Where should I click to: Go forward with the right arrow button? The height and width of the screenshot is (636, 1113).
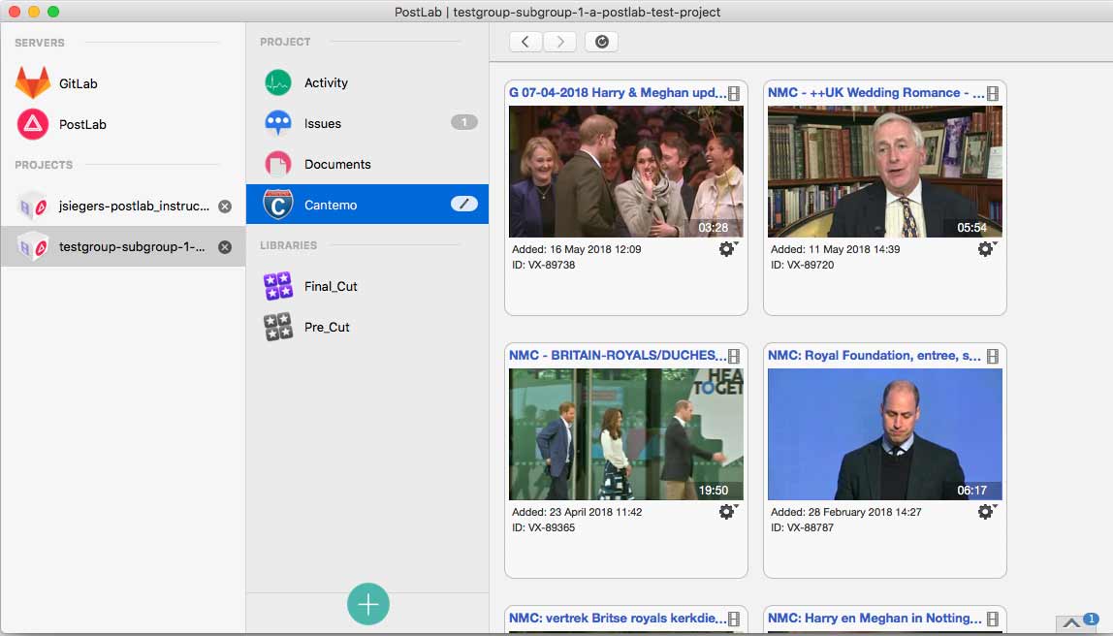[x=560, y=42]
